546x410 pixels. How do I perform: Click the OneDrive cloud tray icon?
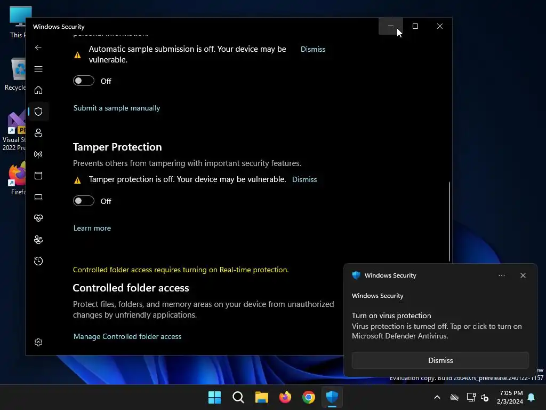454,397
